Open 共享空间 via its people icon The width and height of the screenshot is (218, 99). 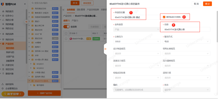click(3, 65)
